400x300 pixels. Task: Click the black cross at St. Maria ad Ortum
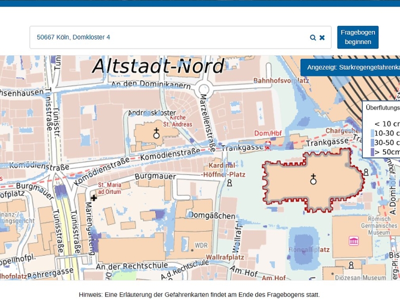(x=93, y=198)
